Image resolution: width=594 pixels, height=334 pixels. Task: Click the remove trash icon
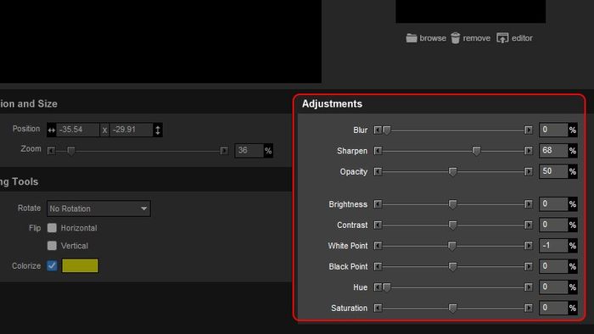[456, 38]
